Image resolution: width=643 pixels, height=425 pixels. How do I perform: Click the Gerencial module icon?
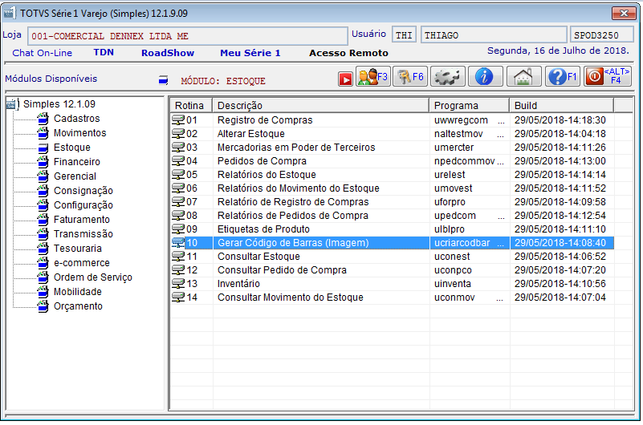click(43, 176)
